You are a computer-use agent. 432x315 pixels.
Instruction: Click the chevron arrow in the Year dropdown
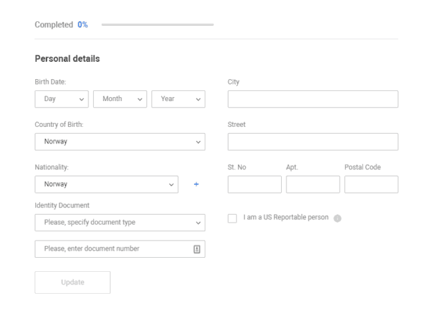tap(198, 99)
